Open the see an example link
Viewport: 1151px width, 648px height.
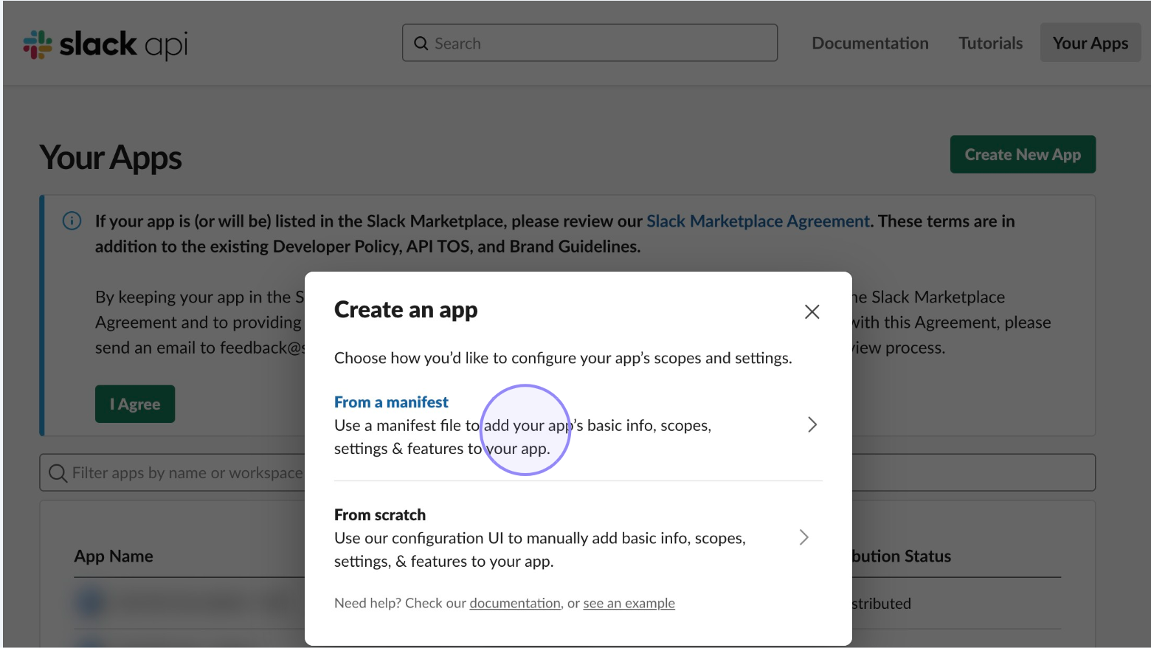tap(629, 603)
